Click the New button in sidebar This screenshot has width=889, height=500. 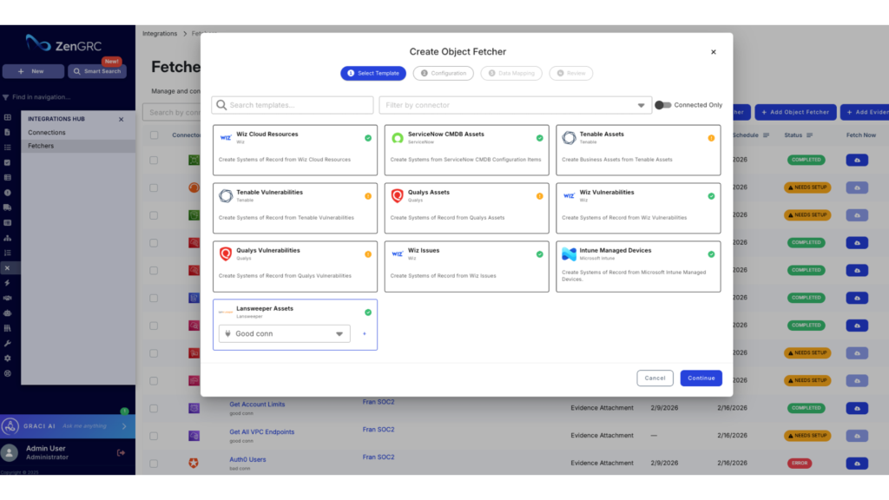click(x=33, y=71)
